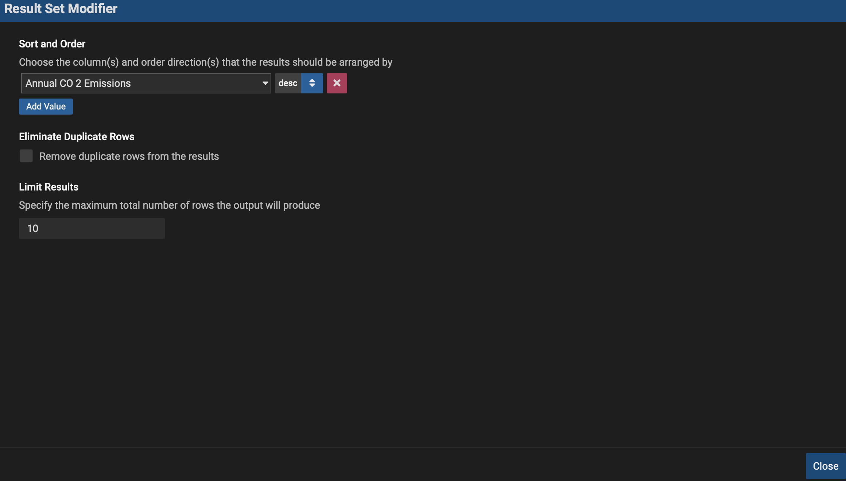This screenshot has height=481, width=846.
Task: Open the Annual CO 2 Emissions column selector
Action: [x=146, y=83]
